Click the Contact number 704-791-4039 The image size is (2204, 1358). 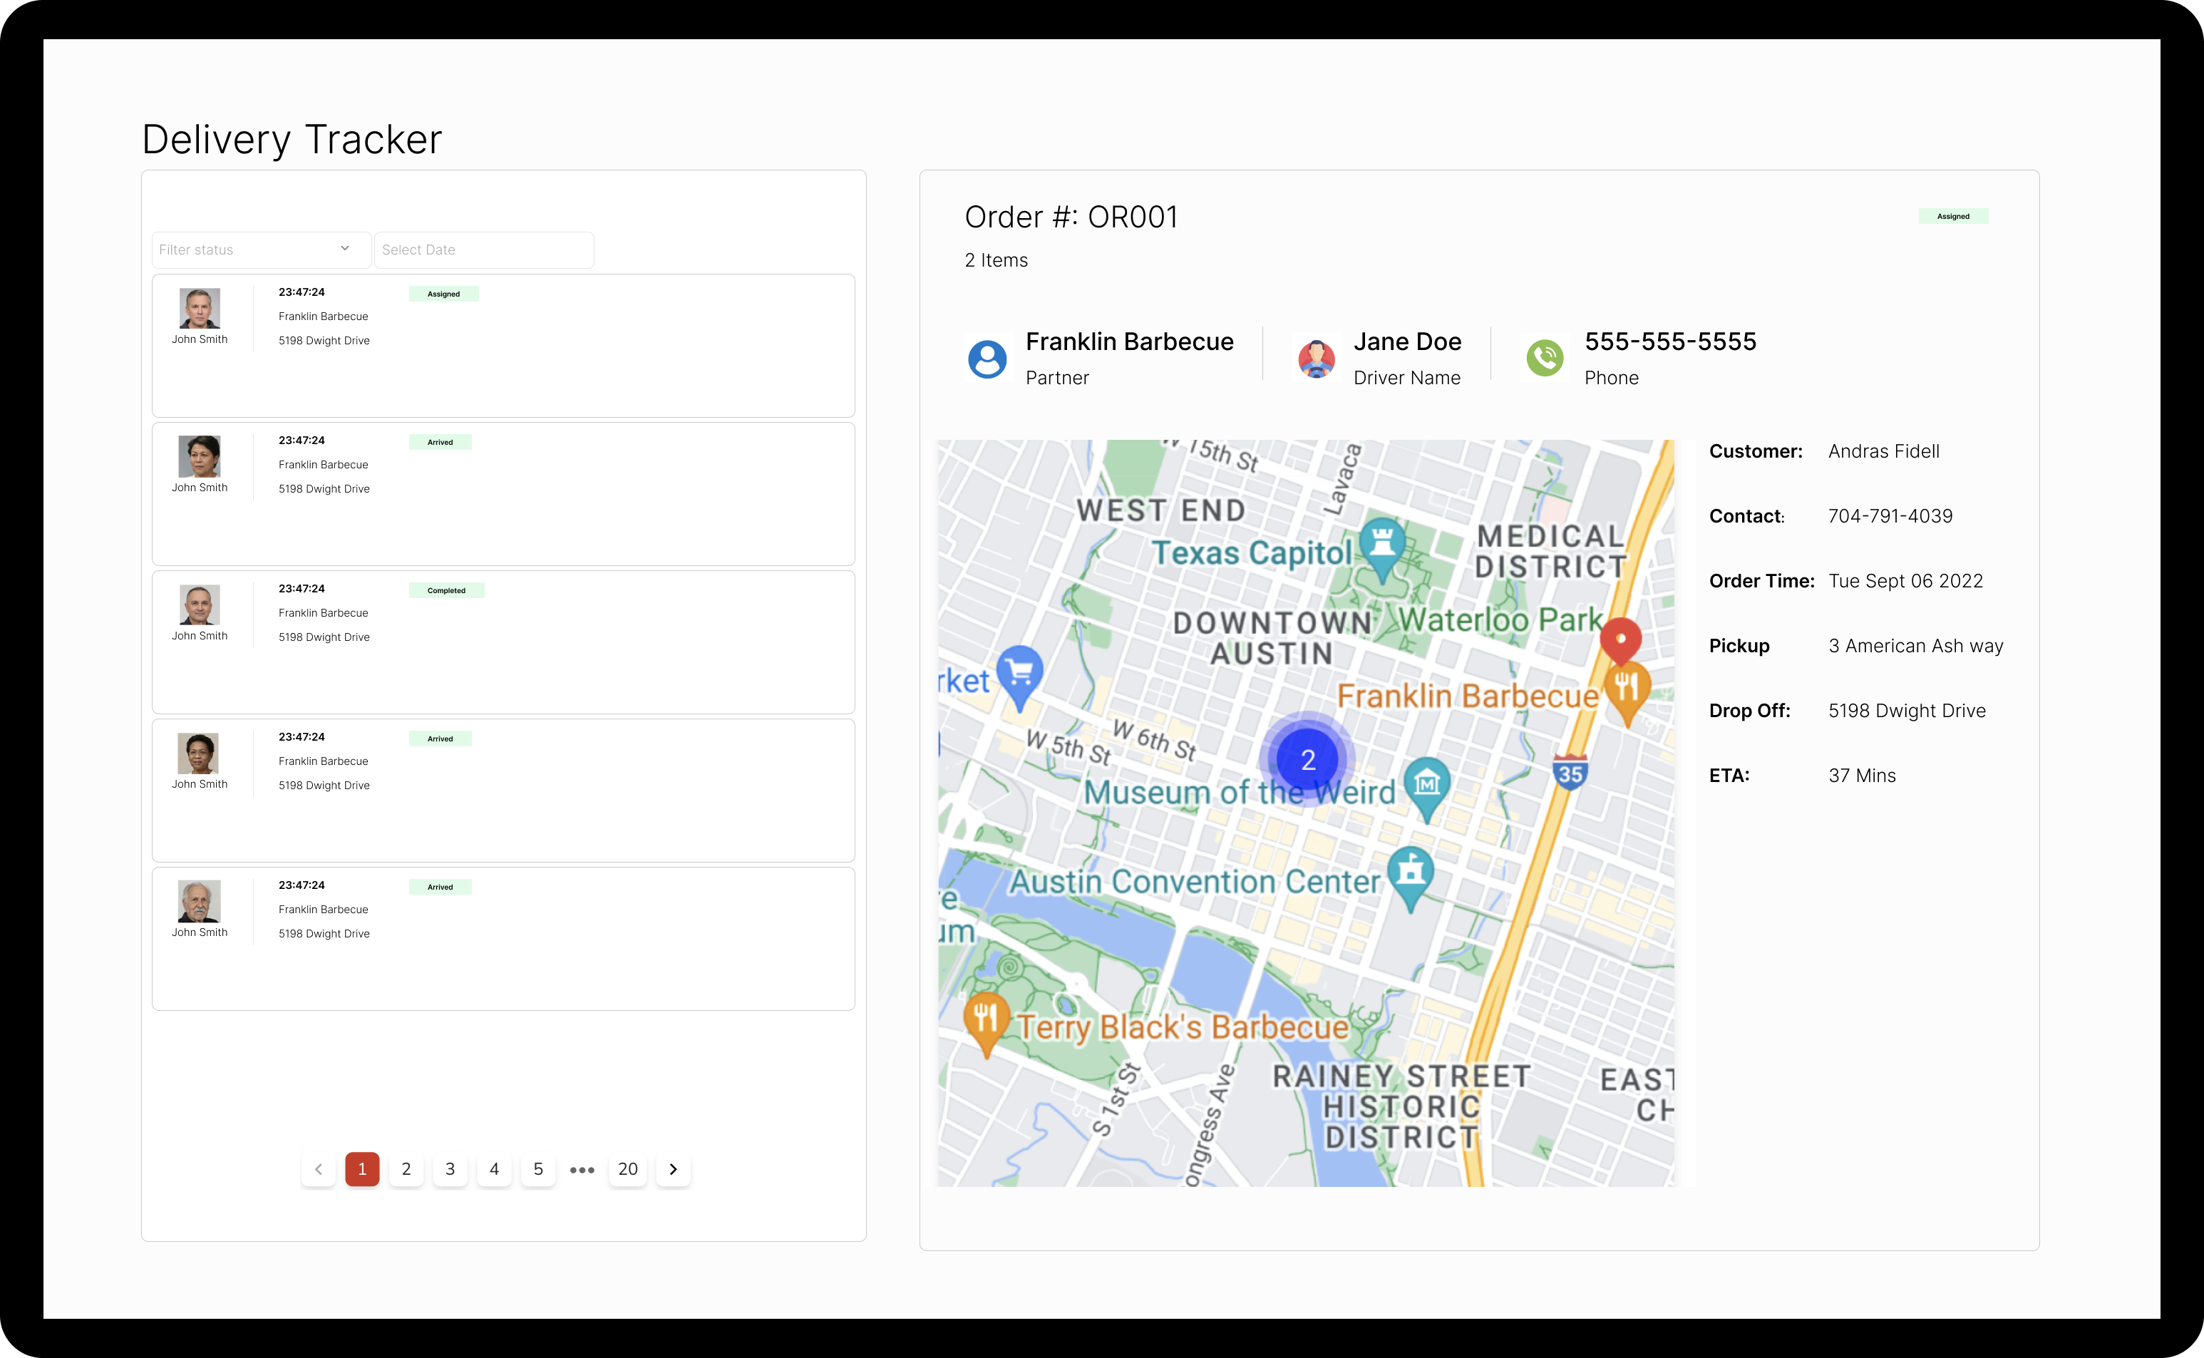tap(1889, 515)
